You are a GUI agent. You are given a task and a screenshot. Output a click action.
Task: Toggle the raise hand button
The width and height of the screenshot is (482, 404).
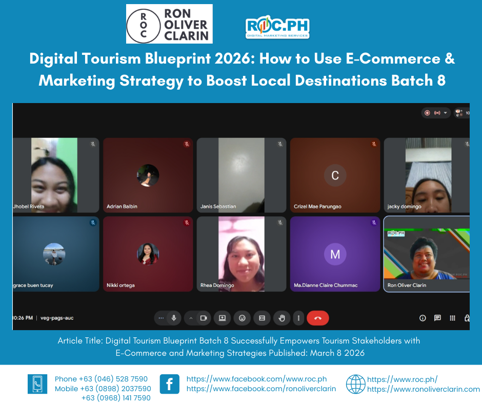pyautogui.click(x=282, y=318)
